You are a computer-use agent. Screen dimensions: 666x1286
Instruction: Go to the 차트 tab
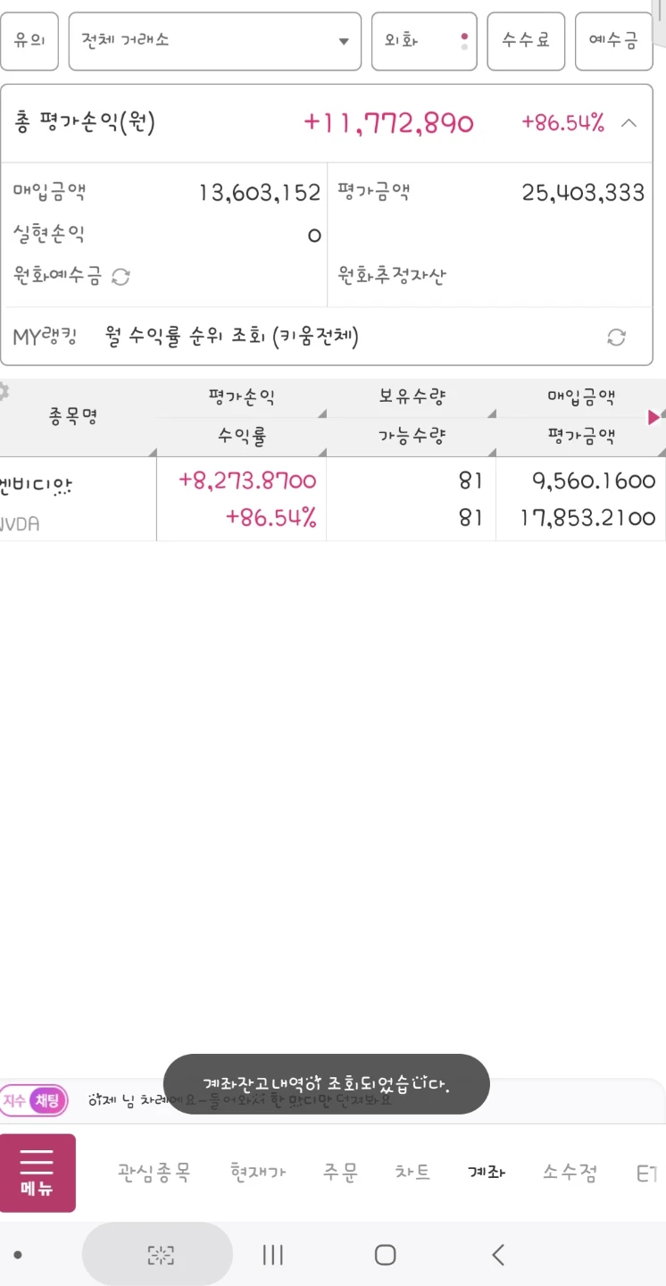[412, 1172]
